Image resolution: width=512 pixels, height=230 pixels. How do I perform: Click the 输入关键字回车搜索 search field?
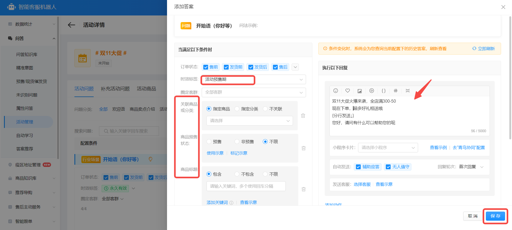tap(129, 131)
